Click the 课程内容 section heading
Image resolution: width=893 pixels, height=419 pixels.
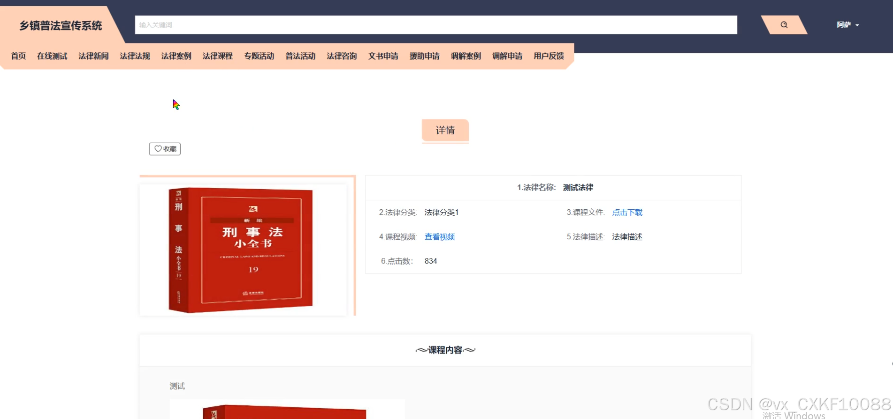pos(445,350)
